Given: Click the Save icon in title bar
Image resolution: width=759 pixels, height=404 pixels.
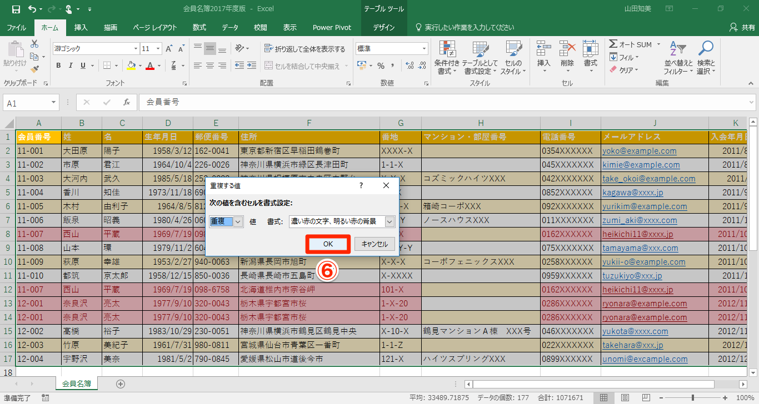Looking at the screenshot, I should (16, 9).
